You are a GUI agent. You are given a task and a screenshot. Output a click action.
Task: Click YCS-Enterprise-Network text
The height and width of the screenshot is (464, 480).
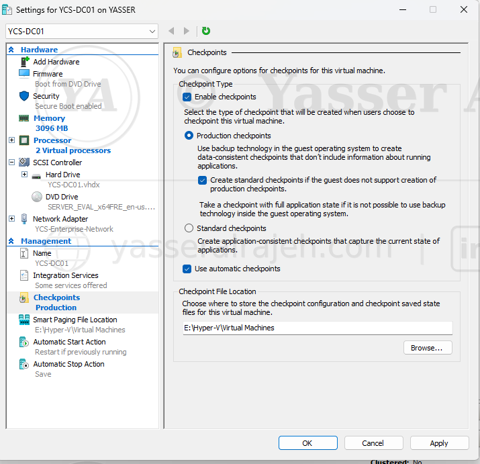pos(74,229)
